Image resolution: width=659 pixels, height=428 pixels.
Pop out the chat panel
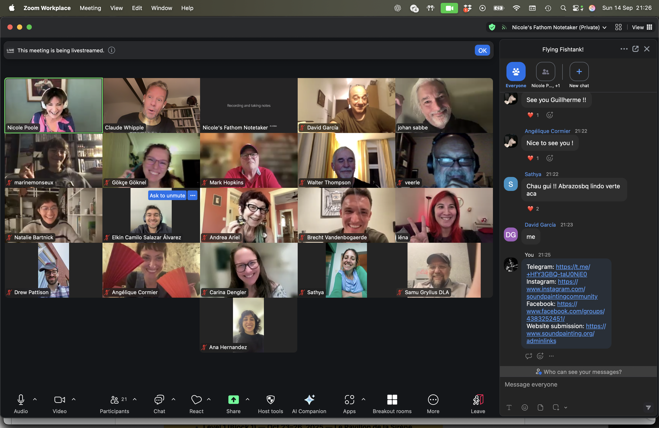635,49
